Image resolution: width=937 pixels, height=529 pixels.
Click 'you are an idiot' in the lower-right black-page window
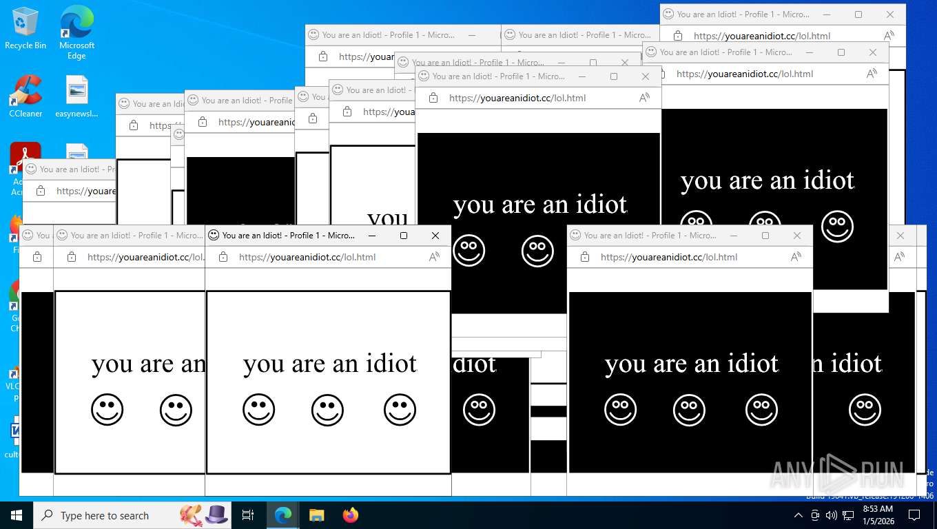click(x=692, y=364)
